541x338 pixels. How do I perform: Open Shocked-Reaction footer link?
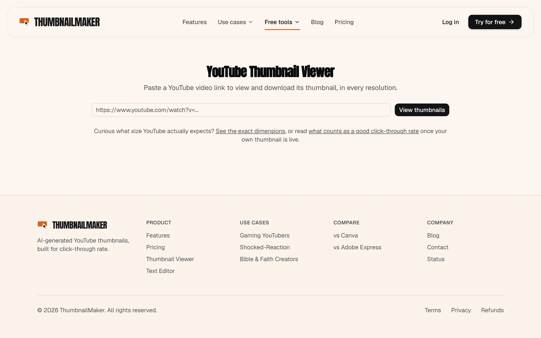click(265, 247)
